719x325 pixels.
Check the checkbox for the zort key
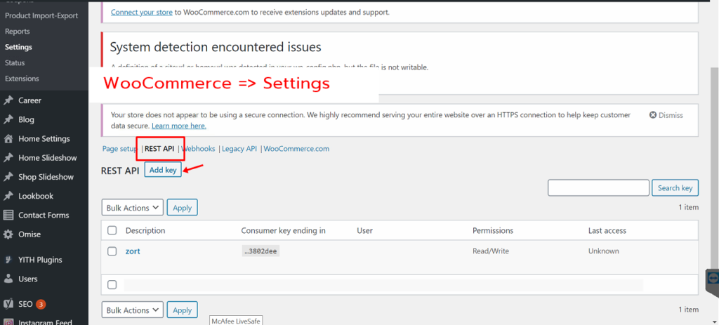pos(112,251)
